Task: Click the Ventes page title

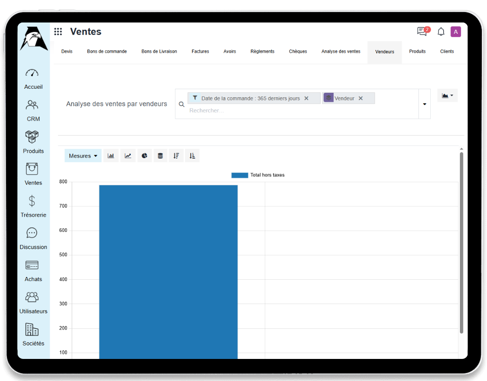Action: pos(86,32)
